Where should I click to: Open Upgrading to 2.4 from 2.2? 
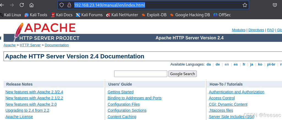click(x=27, y=110)
